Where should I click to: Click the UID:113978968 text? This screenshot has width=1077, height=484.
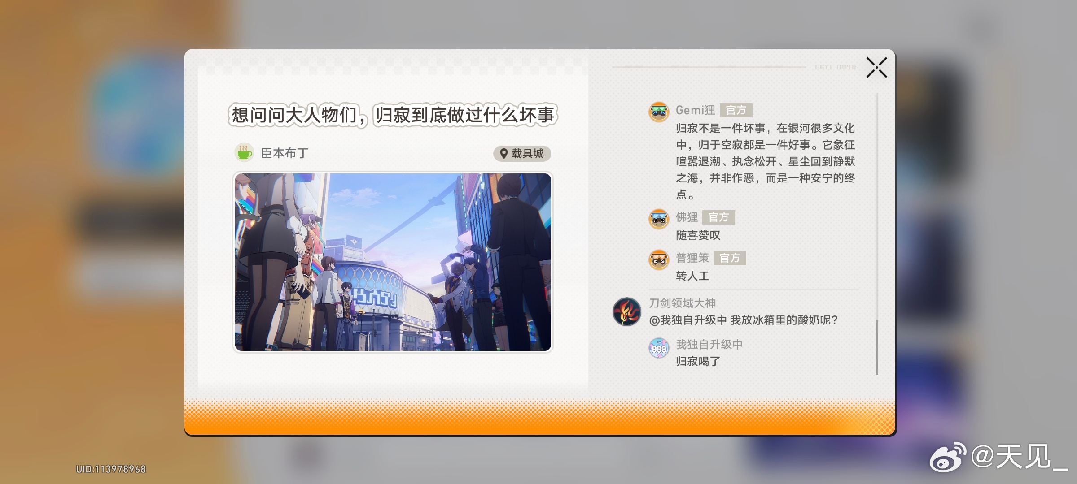tap(111, 469)
